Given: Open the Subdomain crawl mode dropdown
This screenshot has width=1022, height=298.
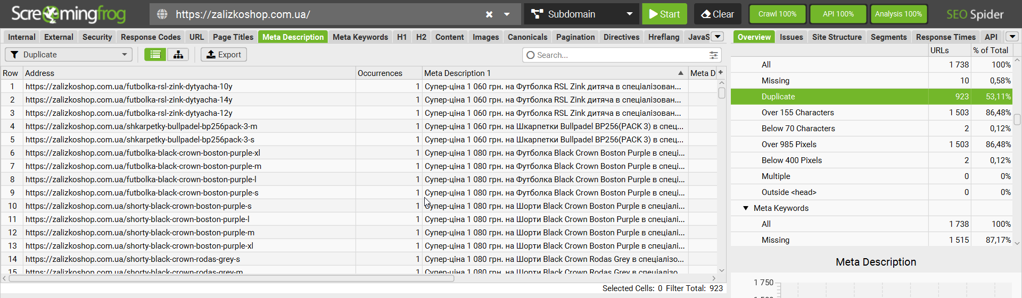Looking at the screenshot, I should [581, 14].
